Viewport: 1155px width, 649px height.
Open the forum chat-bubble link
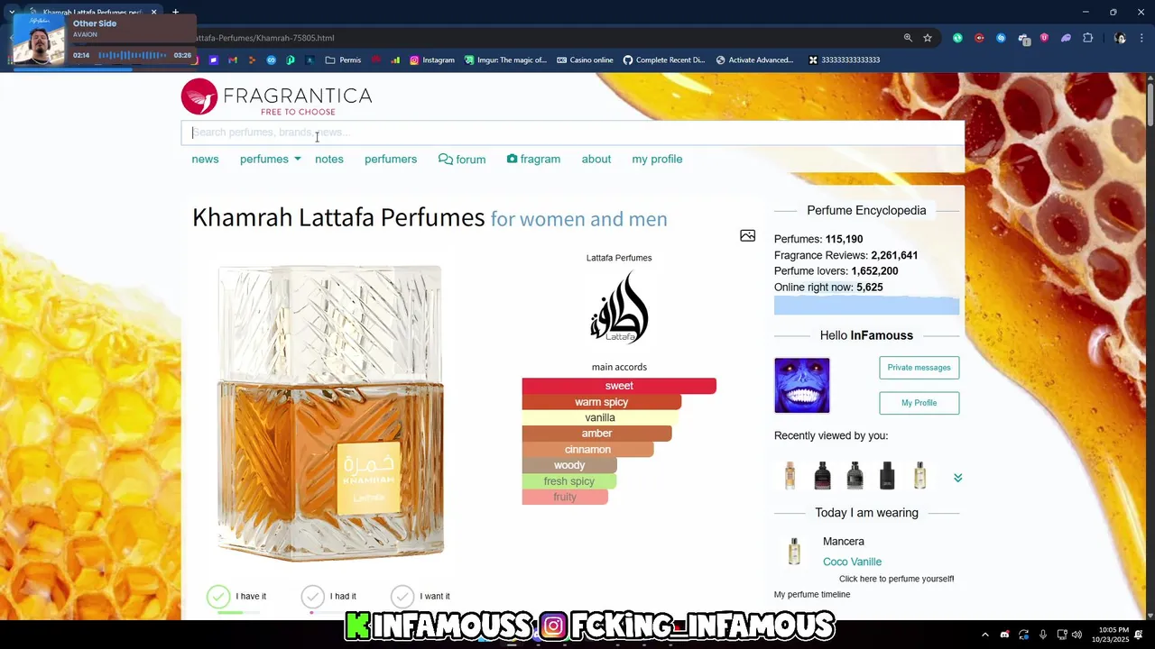[x=462, y=159]
